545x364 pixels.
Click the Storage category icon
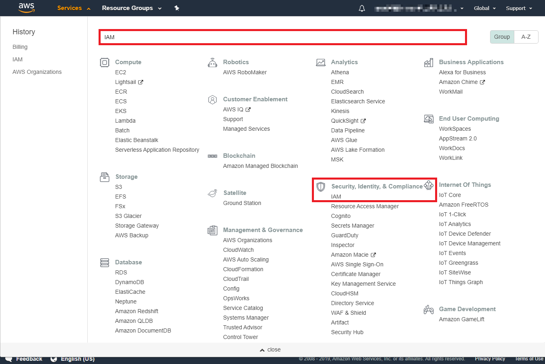pyautogui.click(x=105, y=177)
